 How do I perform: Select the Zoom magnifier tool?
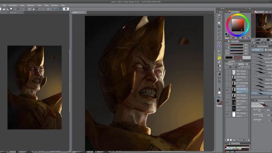coord(219,15)
